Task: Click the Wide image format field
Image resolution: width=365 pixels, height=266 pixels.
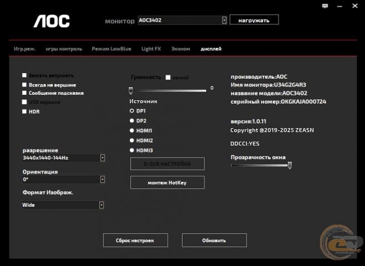Action: pos(63,205)
